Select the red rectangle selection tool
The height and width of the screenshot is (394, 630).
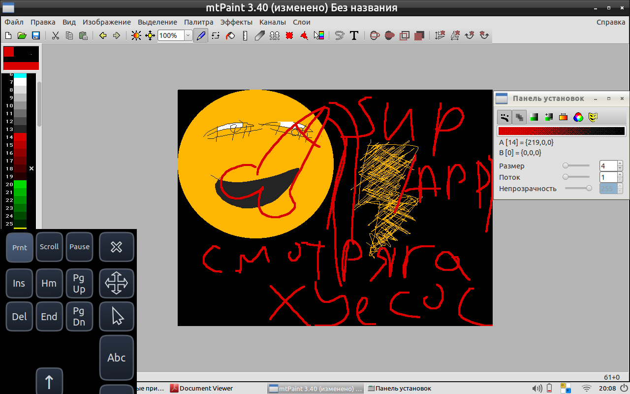point(289,35)
